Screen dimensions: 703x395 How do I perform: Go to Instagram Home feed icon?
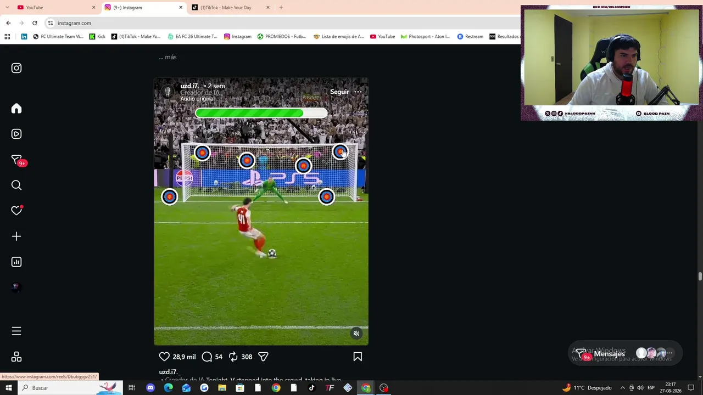(16, 109)
